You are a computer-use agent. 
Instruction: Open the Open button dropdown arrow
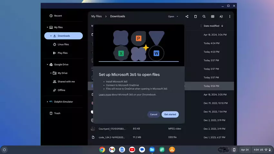[x=177, y=16]
